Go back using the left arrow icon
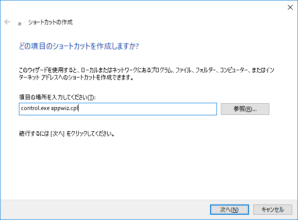 click(x=7, y=22)
